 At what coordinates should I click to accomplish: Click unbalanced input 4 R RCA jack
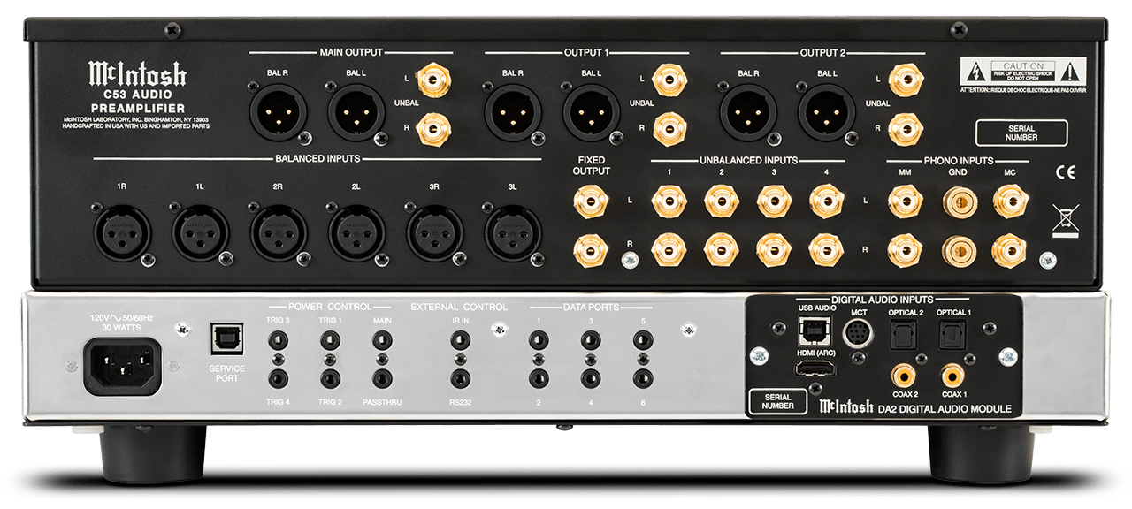tap(826, 250)
